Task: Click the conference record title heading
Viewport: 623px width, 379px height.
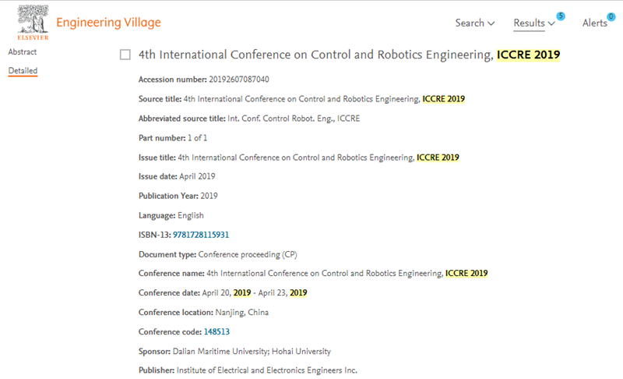Action: (349, 55)
